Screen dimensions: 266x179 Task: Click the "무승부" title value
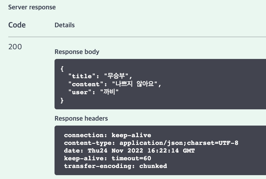click(115, 76)
